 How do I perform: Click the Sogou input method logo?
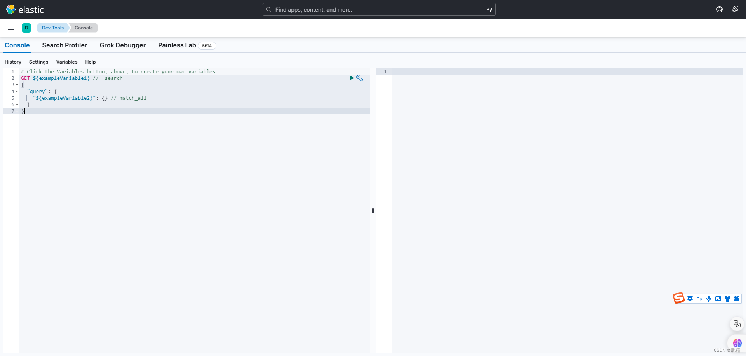pyautogui.click(x=678, y=298)
